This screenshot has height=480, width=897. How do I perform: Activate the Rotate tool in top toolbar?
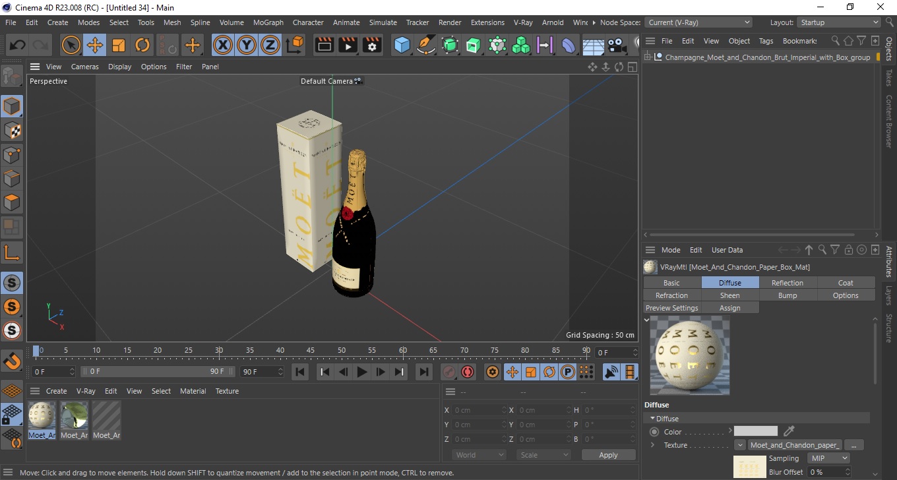[x=142, y=45]
